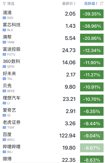105x163 pixels.
Task: Toggle the -8.67% change box for 哔哩哔哩
Action: [92, 148]
